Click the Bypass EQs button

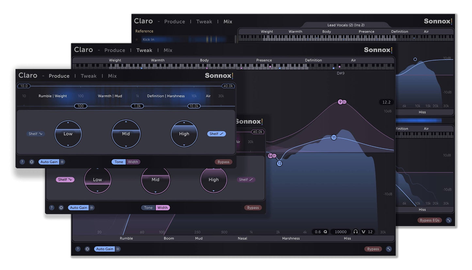(x=430, y=220)
